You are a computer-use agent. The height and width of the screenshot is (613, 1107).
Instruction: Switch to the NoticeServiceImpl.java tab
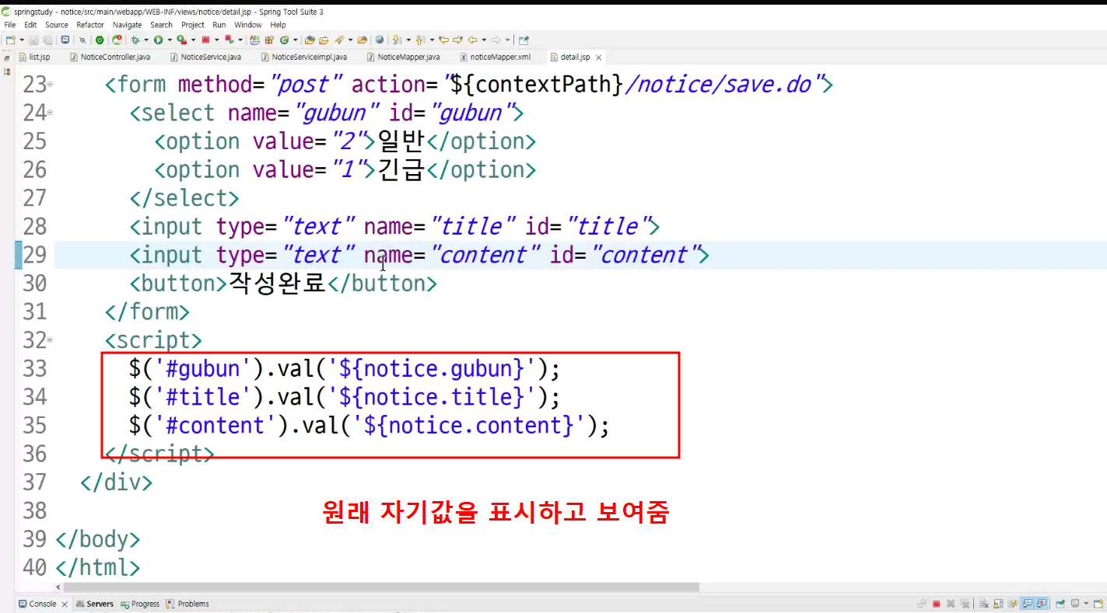pos(305,57)
